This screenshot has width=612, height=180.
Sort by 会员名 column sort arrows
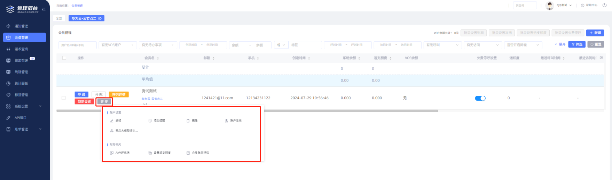158,58
